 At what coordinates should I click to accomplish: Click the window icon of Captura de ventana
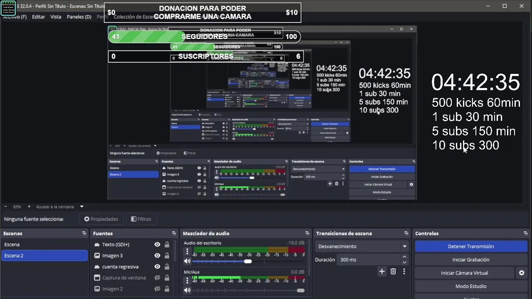[97, 278]
